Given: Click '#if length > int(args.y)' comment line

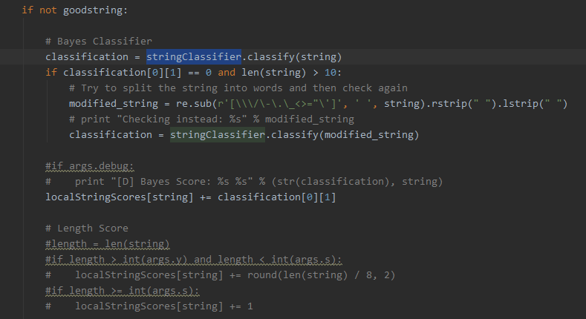Looking at the screenshot, I should 193,260.
